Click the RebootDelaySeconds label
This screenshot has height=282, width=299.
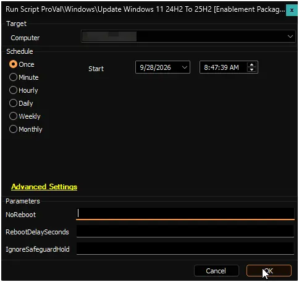click(x=37, y=232)
